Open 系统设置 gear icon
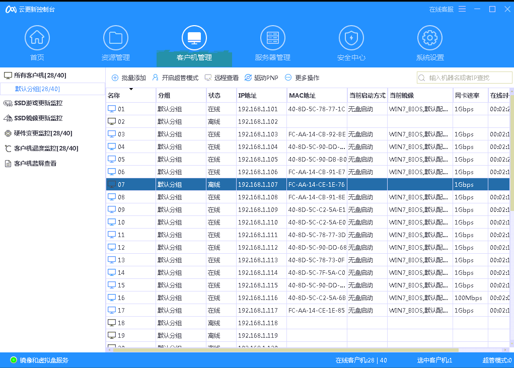The width and height of the screenshot is (514, 368). (430, 38)
